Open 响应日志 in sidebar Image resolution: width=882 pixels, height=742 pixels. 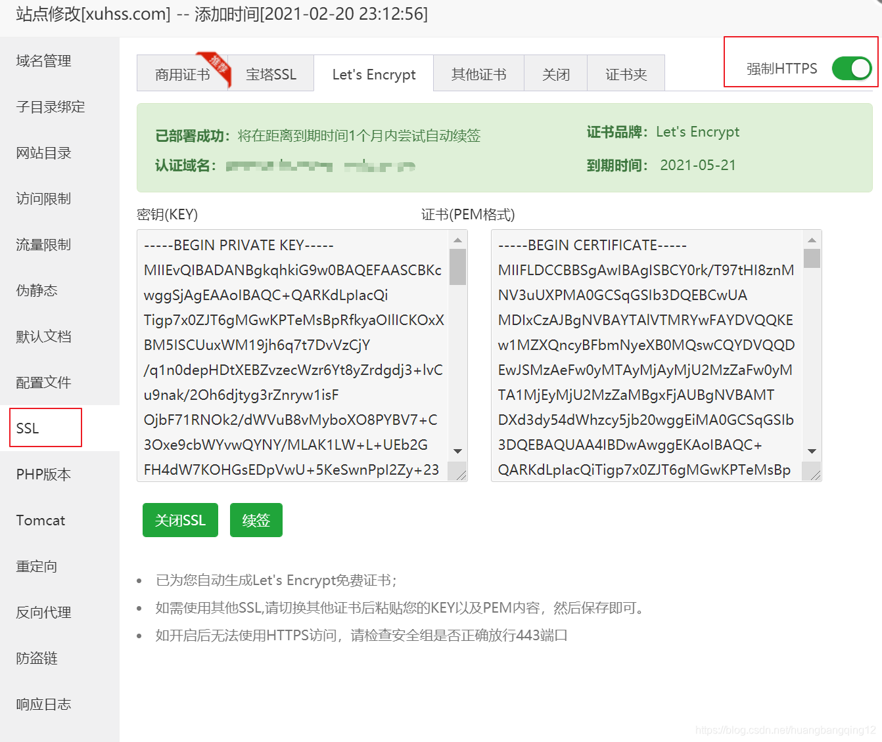(60, 704)
